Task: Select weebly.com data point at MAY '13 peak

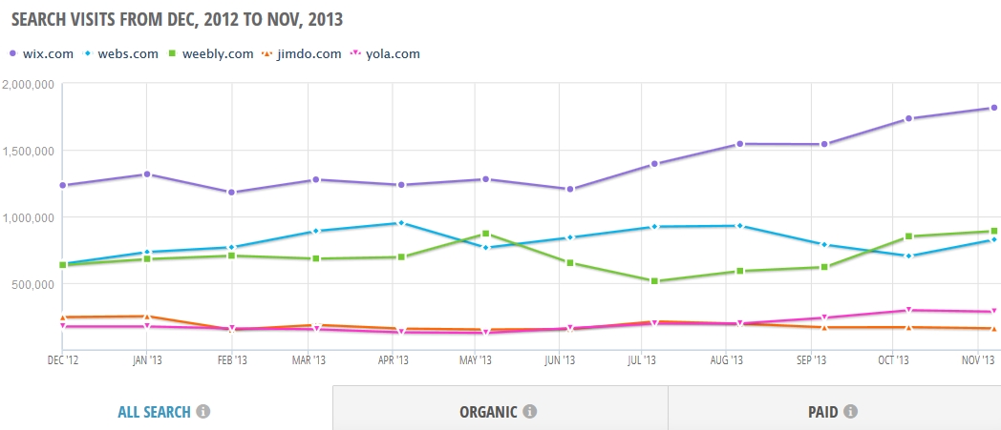Action: (x=486, y=234)
